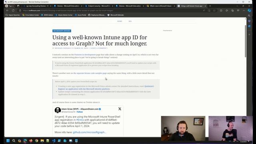
Task: Open the Import favorites bookmark
Action: [x=12, y=15]
